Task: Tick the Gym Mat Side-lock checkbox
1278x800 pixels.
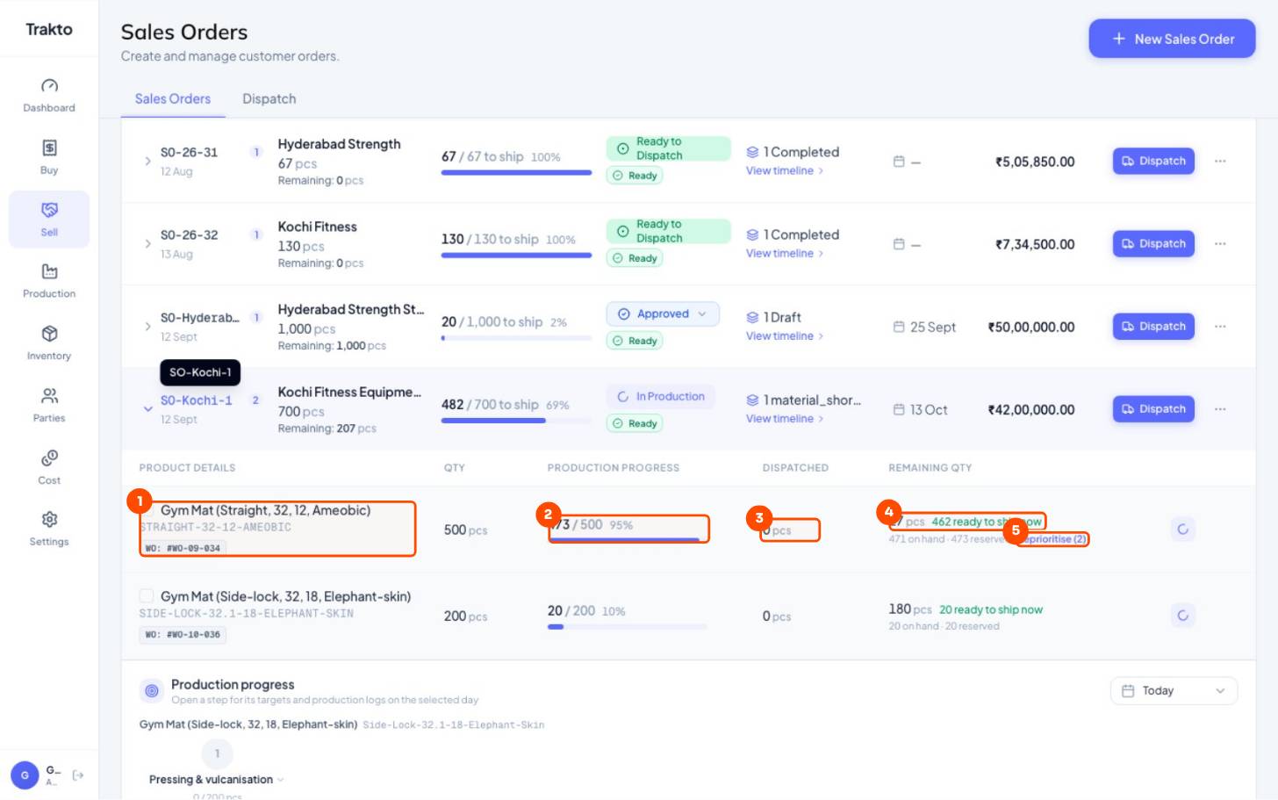Action: pyautogui.click(x=147, y=596)
